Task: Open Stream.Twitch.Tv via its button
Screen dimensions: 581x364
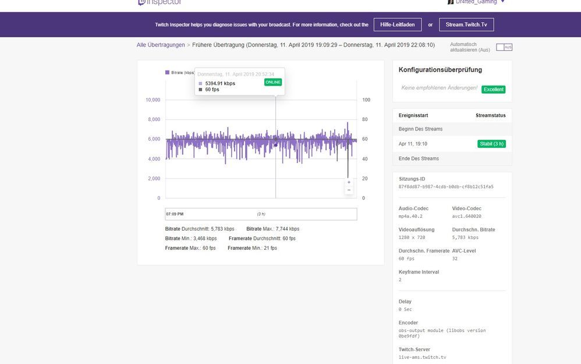Action: point(466,24)
